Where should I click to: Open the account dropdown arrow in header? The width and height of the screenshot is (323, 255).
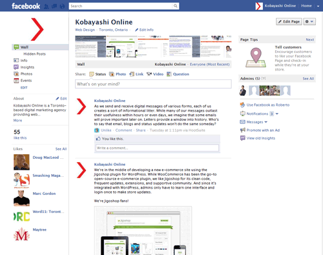[x=318, y=6]
